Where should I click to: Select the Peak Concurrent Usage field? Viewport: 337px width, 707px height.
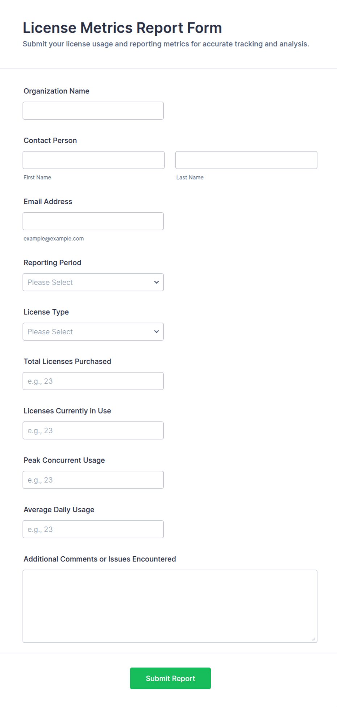(93, 480)
